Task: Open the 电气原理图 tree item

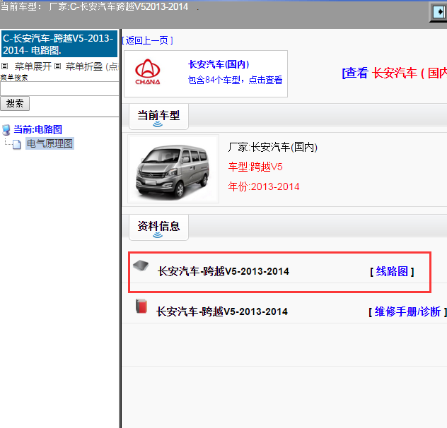Action: pyautogui.click(x=50, y=143)
